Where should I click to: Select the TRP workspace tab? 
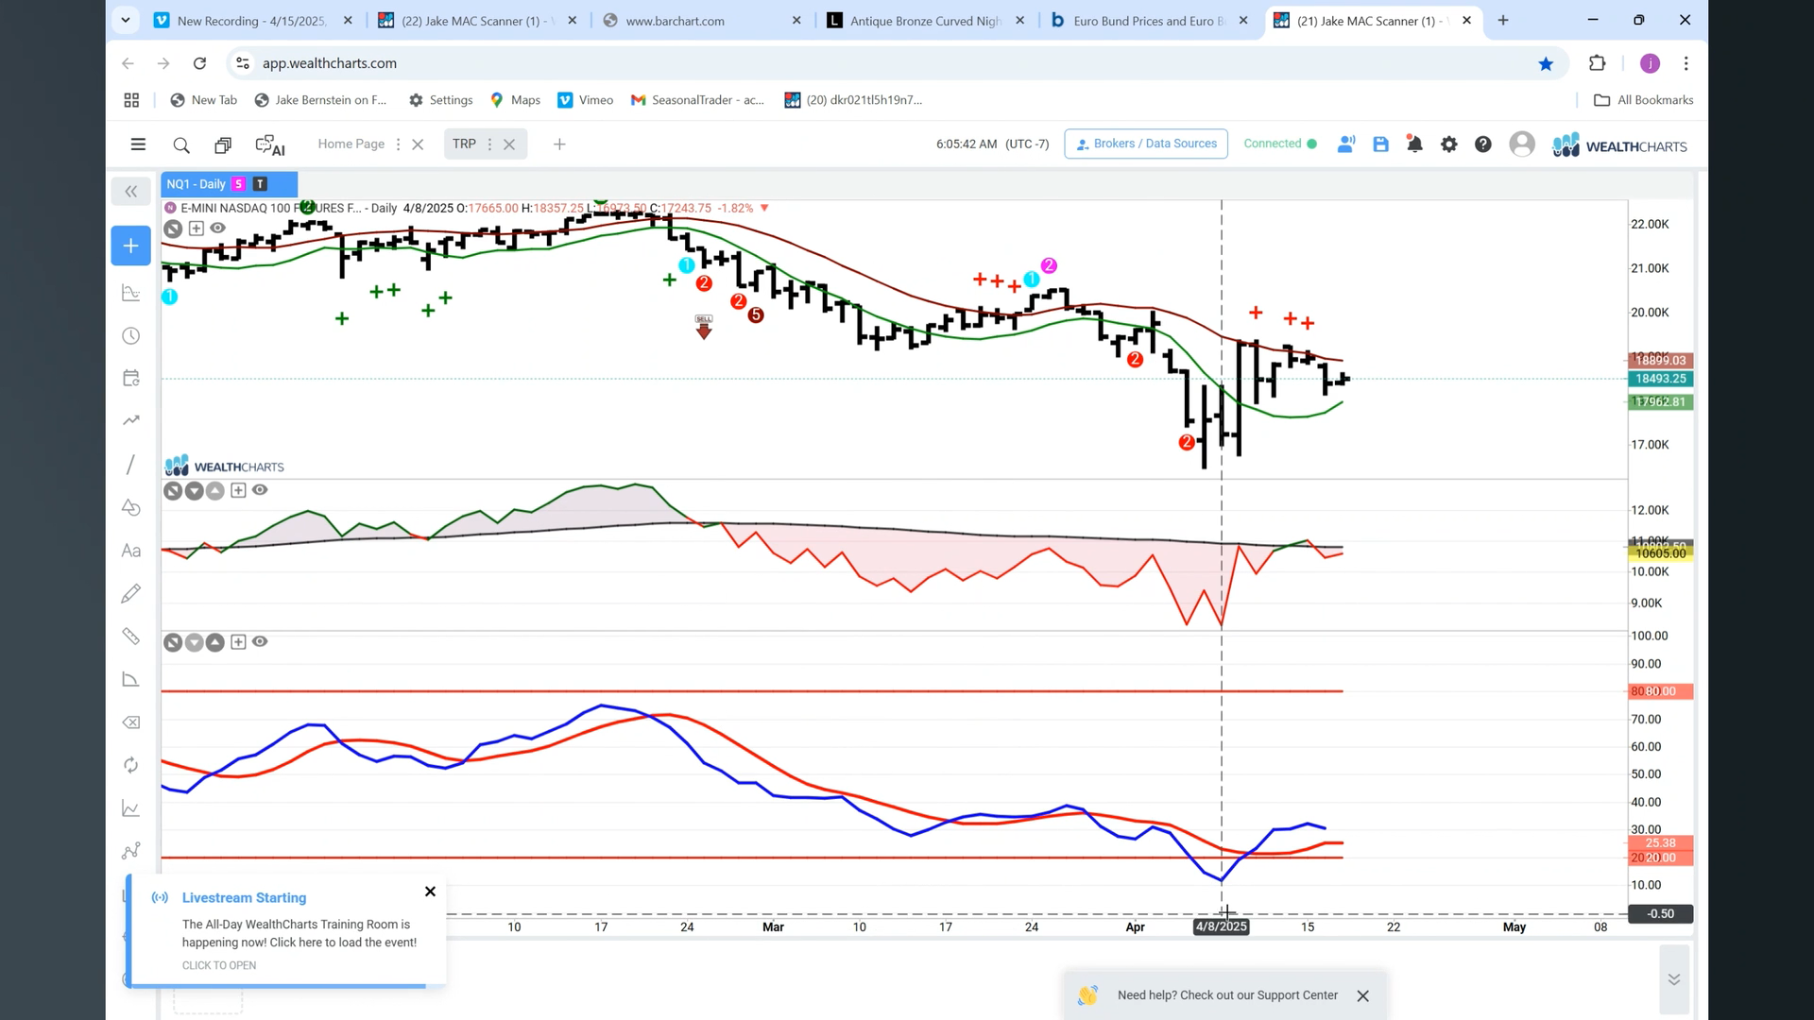(x=464, y=144)
